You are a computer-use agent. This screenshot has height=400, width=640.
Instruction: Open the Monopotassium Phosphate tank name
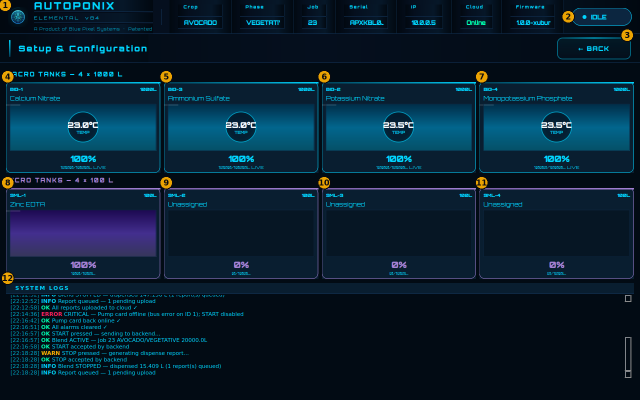(x=528, y=98)
